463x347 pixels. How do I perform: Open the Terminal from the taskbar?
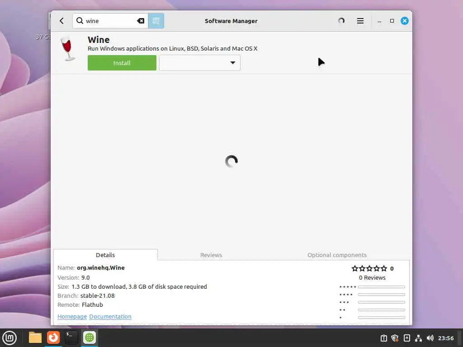pyautogui.click(x=71, y=338)
